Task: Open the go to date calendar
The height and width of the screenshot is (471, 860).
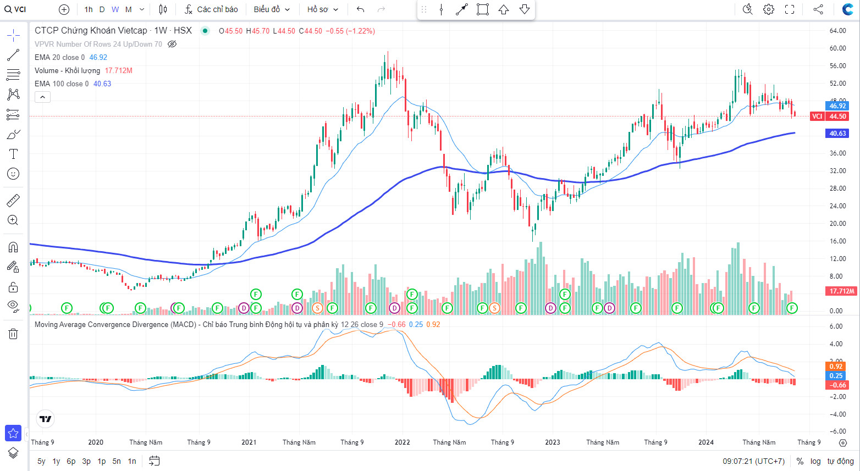Action: 155,461
